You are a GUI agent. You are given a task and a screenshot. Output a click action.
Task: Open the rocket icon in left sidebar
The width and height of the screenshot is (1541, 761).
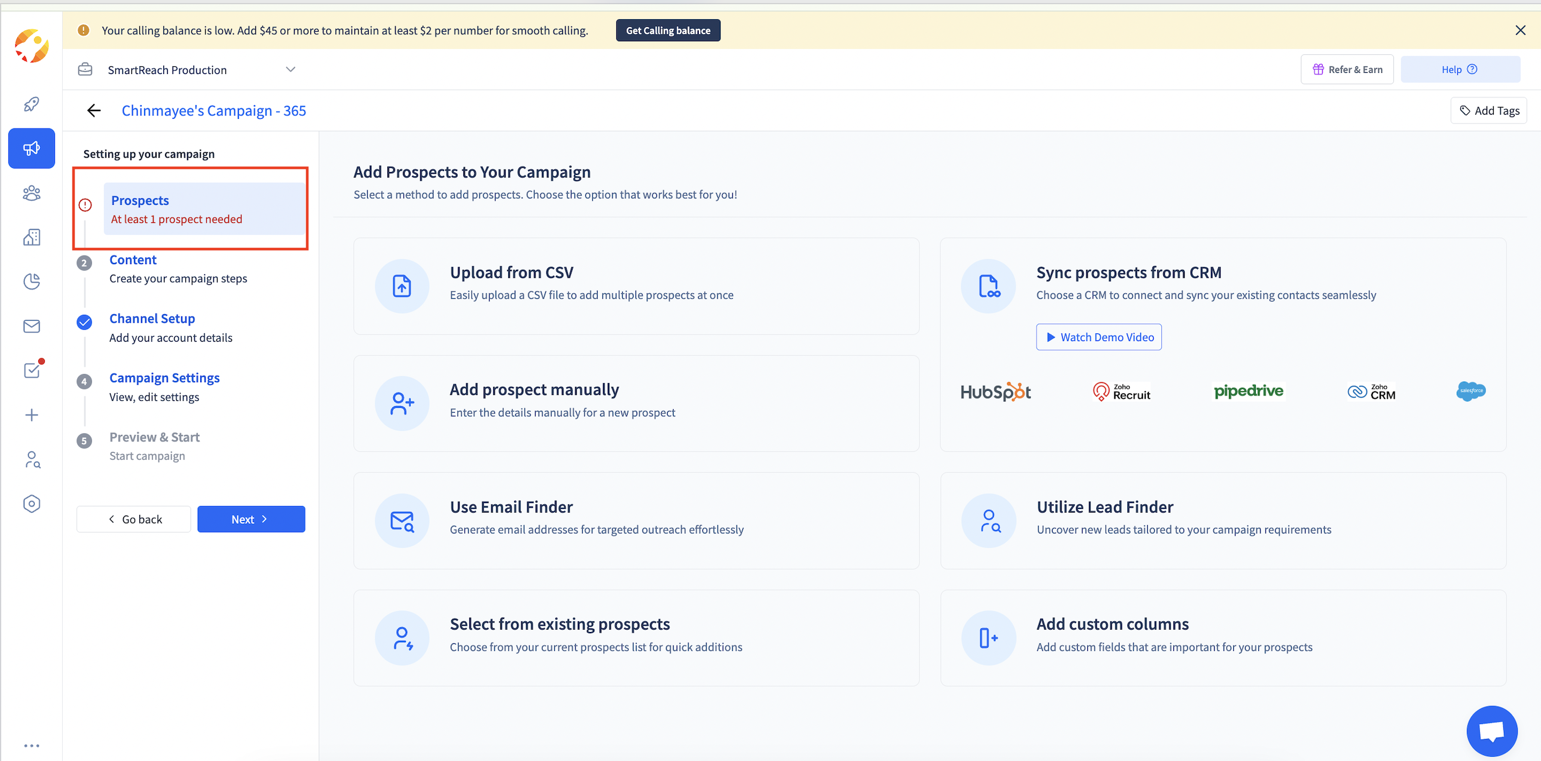coord(31,104)
